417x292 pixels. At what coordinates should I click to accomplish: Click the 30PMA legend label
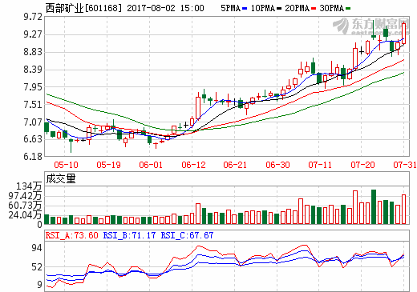pos(332,8)
